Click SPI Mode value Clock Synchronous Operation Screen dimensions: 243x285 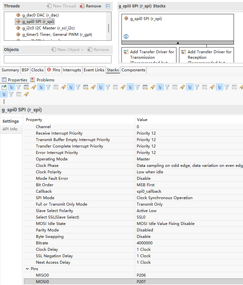point(189,198)
